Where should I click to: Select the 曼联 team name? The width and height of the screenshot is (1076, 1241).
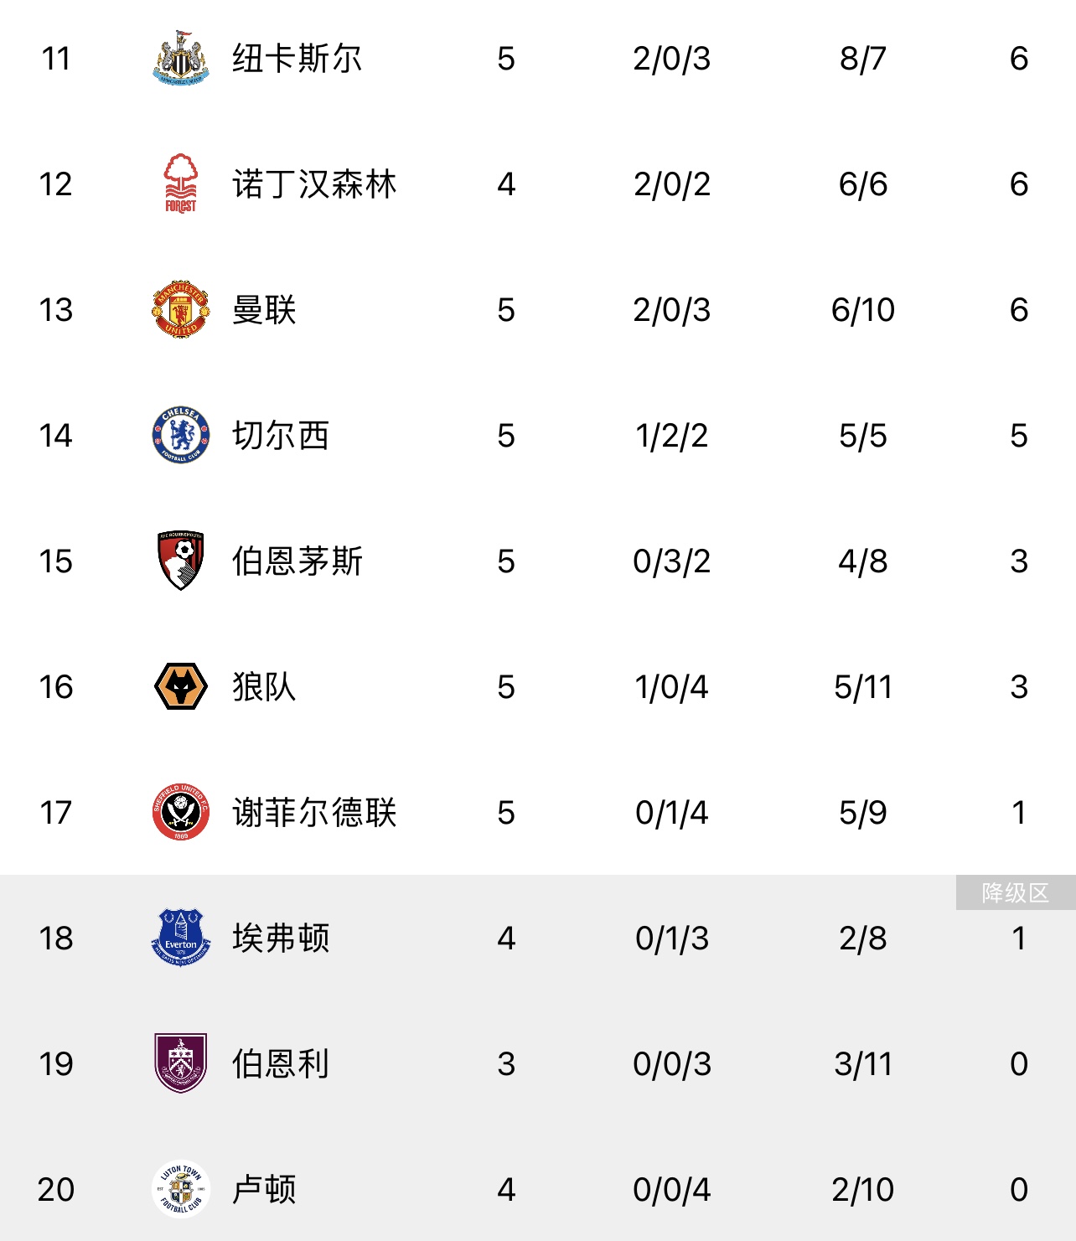click(x=264, y=310)
